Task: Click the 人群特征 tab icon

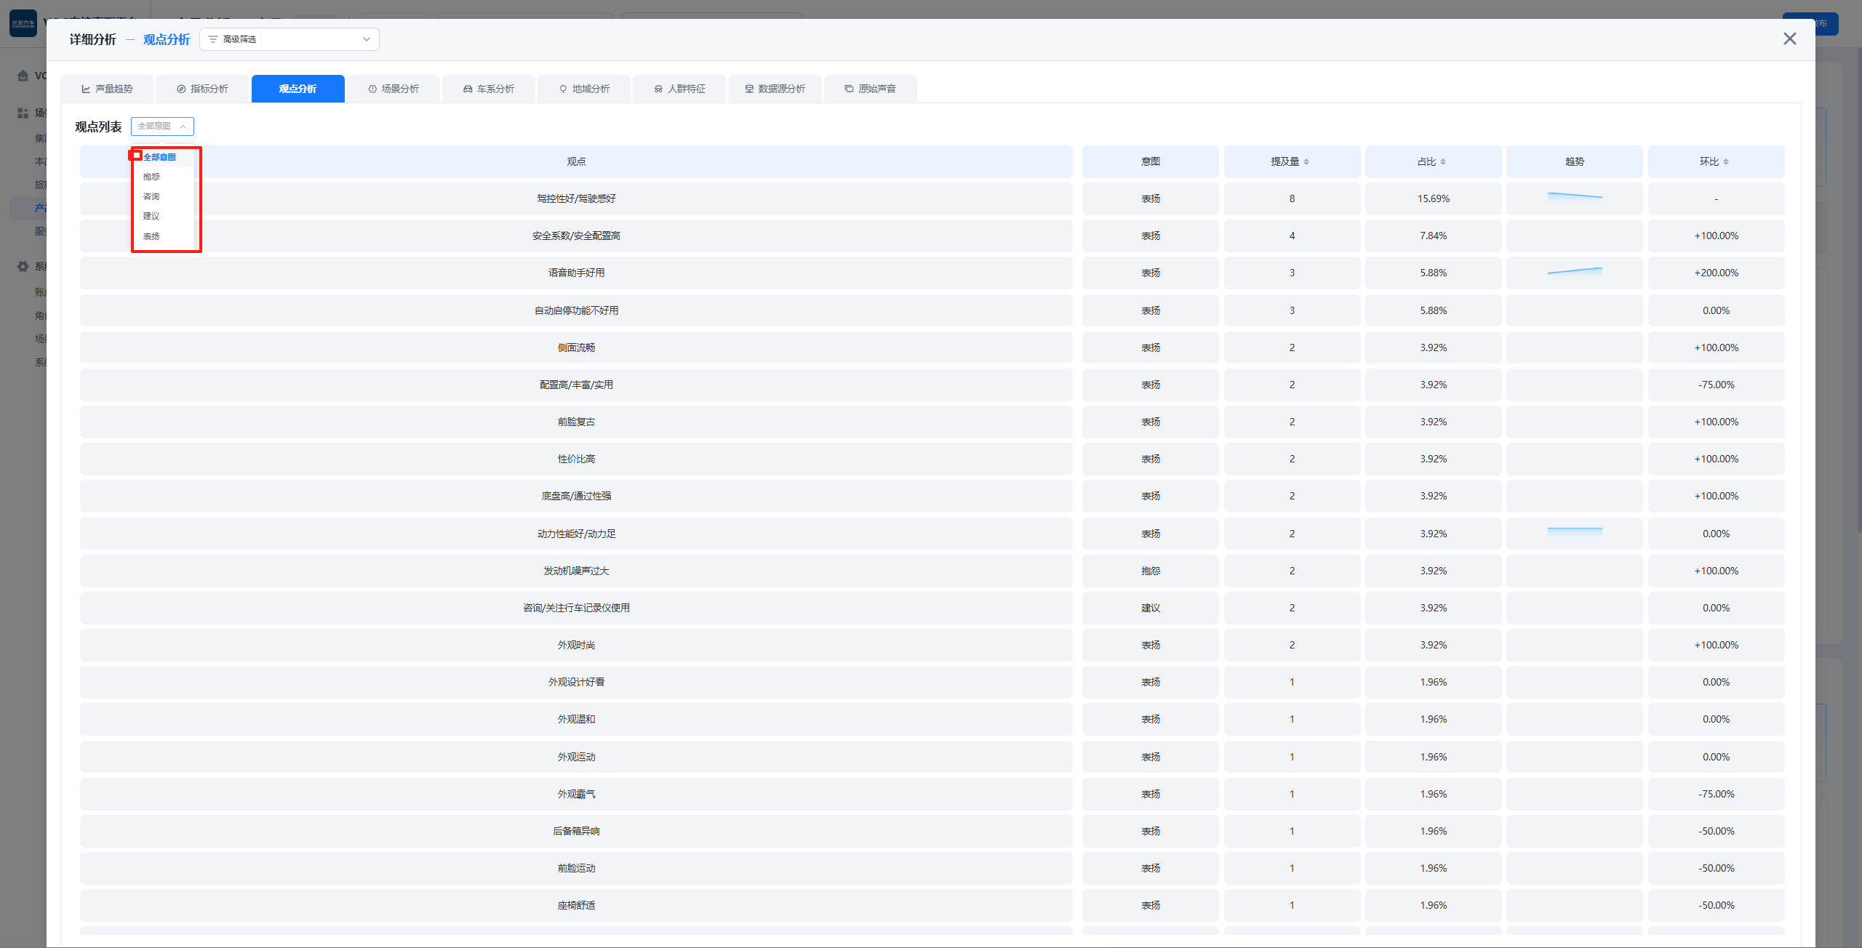Action: 658,89
